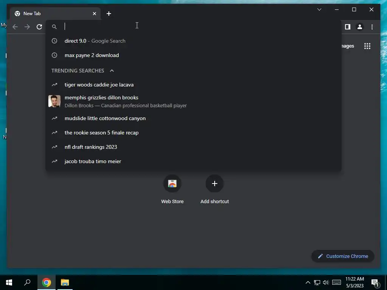Open the Windows Start menu

[9, 282]
